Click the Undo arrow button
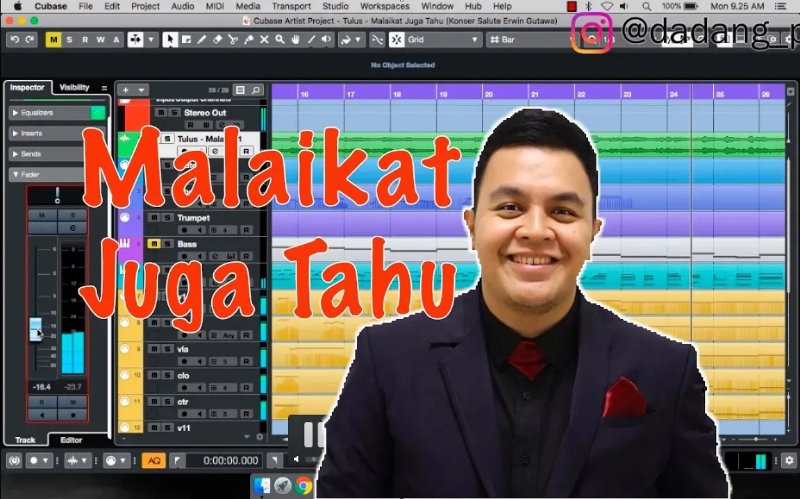Screen dimensions: 800x499 15,40
